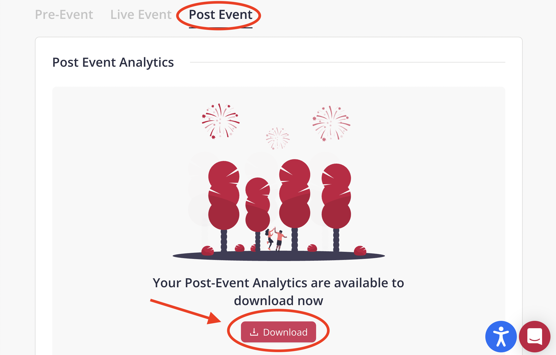556x355 pixels.
Task: Click the leftmost red tree
Action: point(224,196)
